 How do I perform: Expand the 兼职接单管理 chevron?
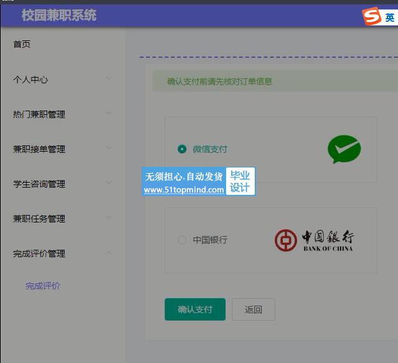pos(108,148)
